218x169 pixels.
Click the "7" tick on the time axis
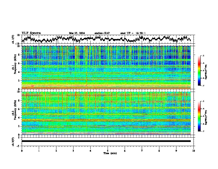coord(142,151)
